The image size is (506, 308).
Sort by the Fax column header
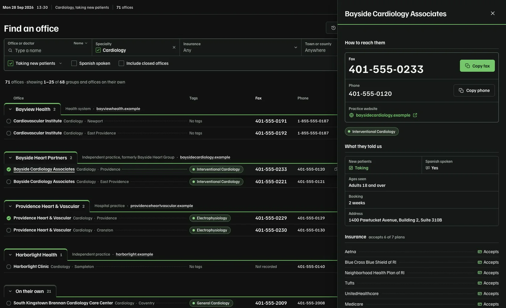(258, 98)
